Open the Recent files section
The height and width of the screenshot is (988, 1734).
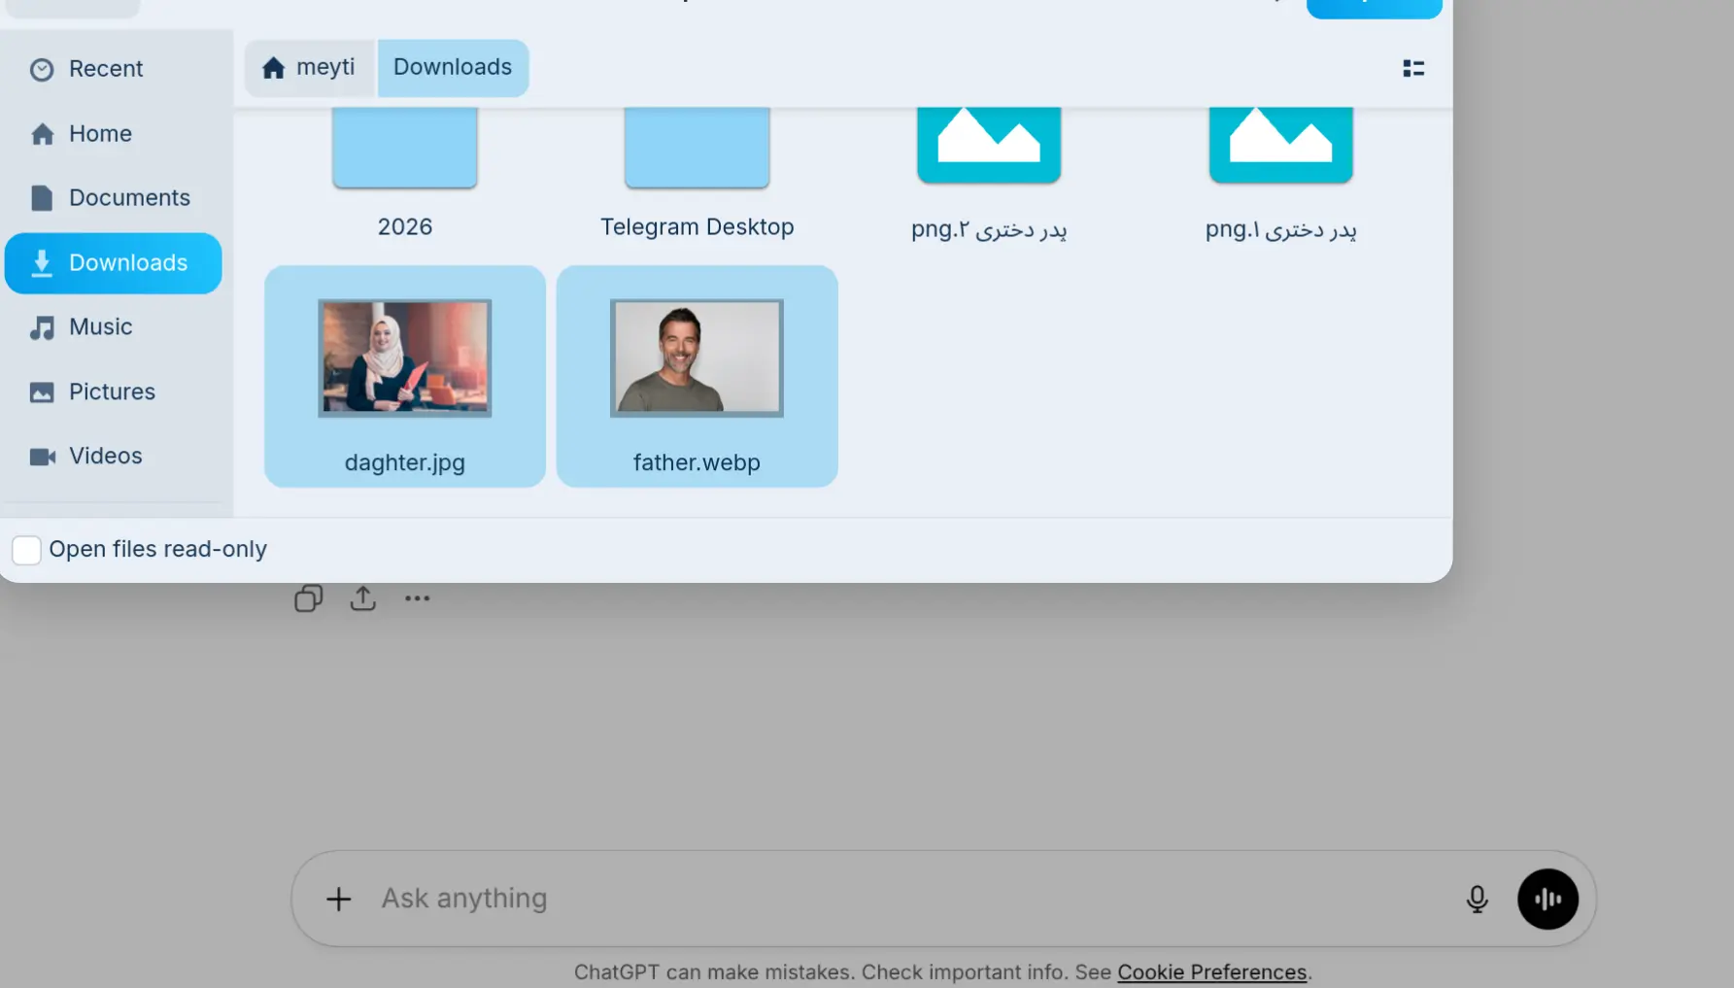point(105,68)
